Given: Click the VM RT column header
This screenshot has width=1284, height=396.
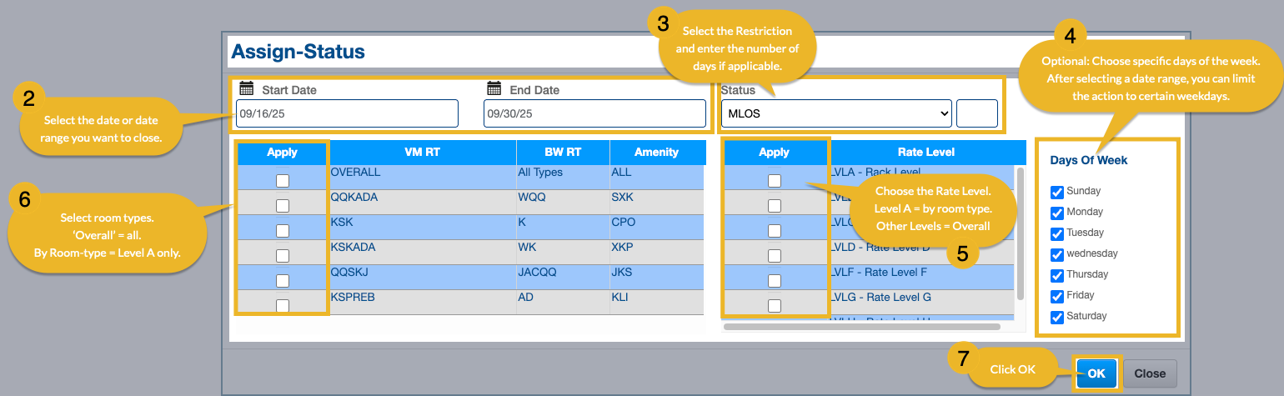Looking at the screenshot, I should 423,152.
